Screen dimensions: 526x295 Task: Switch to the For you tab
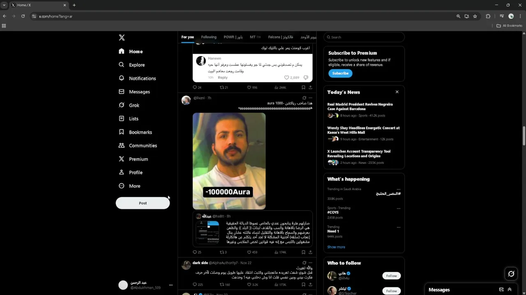(187, 37)
